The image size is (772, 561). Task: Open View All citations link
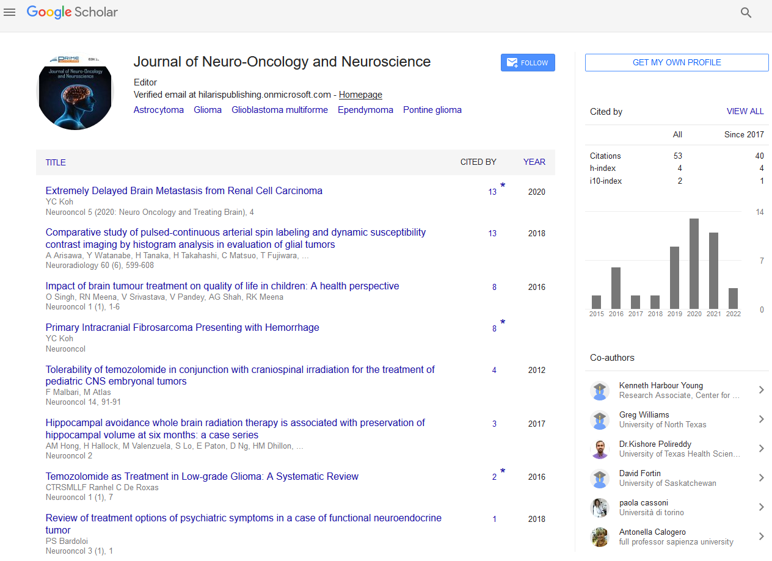point(745,112)
